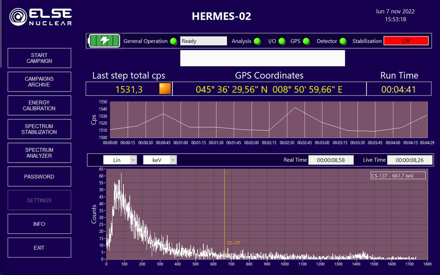Open the Campaigns Archive section
This screenshot has height=275, width=440.
pyautogui.click(x=39, y=82)
